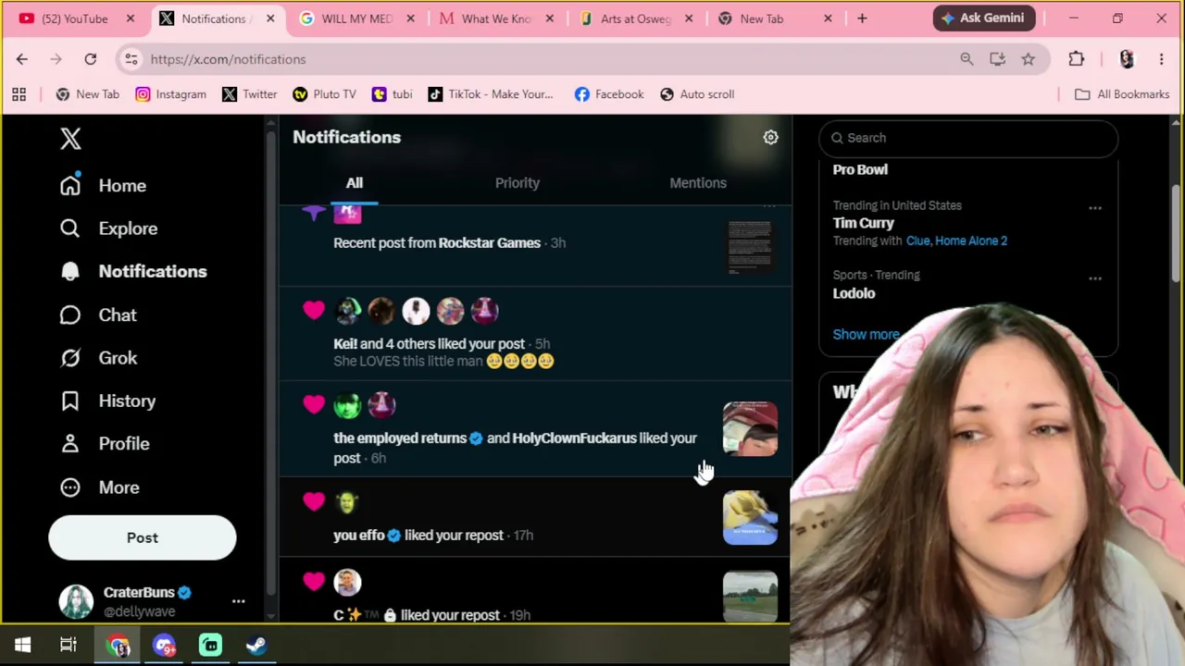Screen dimensions: 1185x666
Task: Open Task View on the taskbar
Action: 69,645
